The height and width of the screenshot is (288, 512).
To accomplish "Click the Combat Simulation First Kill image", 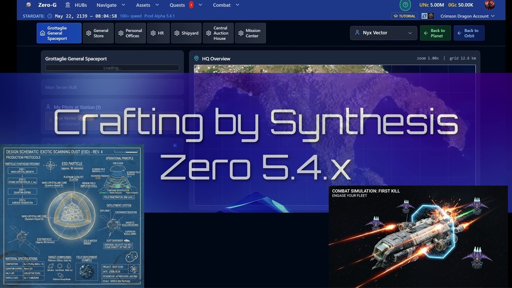I will (x=418, y=237).
